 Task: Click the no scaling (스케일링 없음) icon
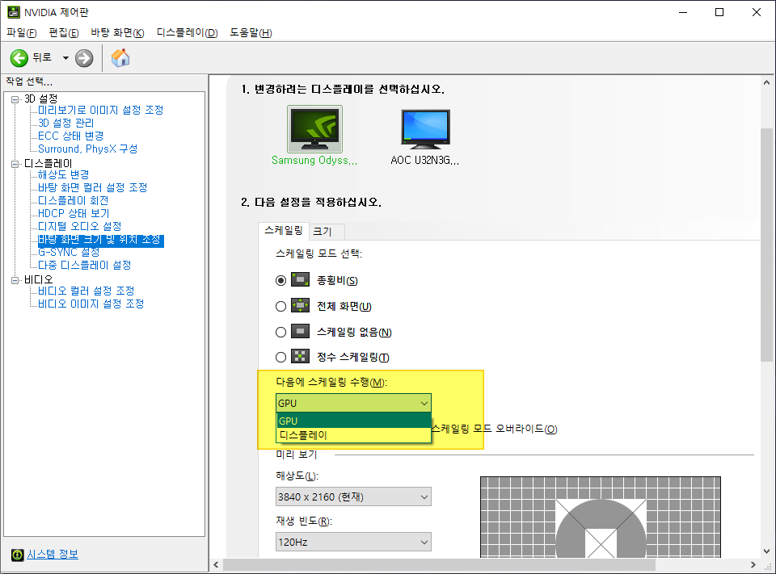click(x=300, y=331)
